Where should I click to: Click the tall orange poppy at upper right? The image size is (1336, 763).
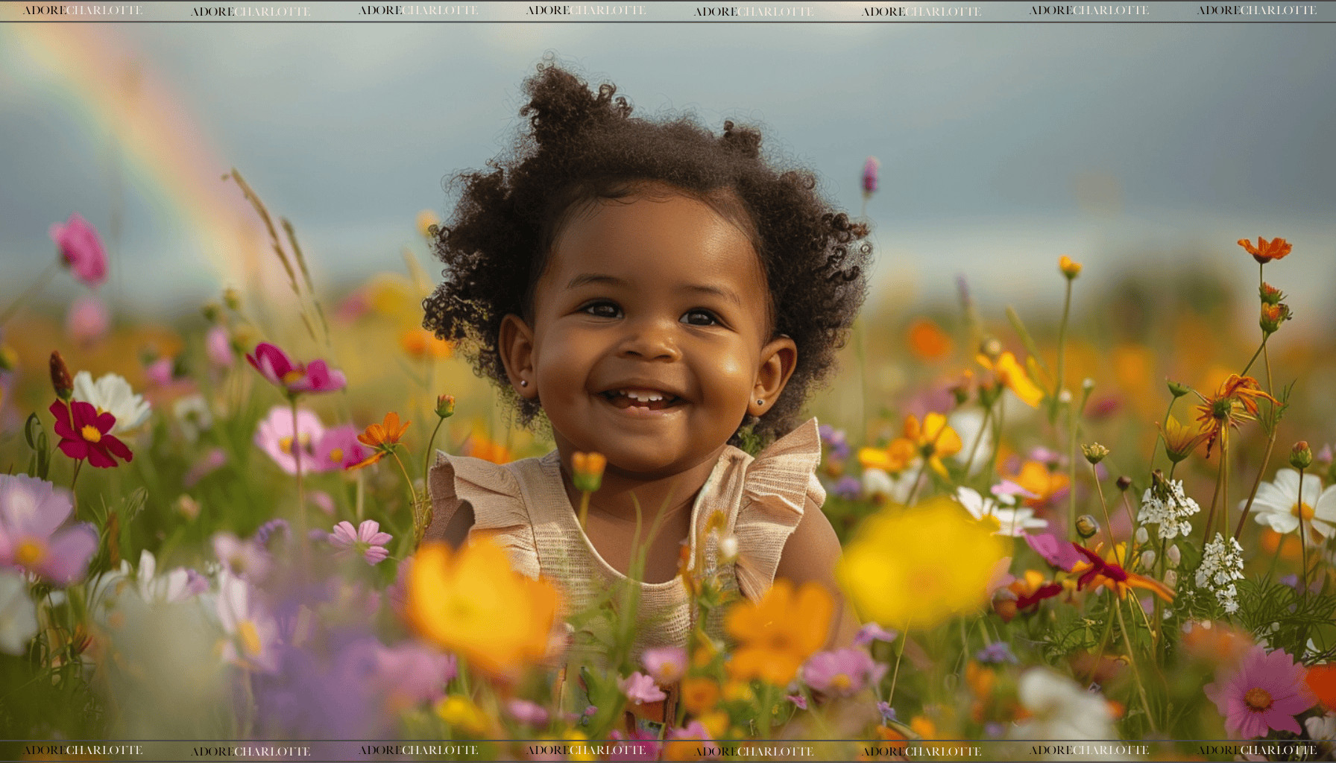pyautogui.click(x=1264, y=249)
